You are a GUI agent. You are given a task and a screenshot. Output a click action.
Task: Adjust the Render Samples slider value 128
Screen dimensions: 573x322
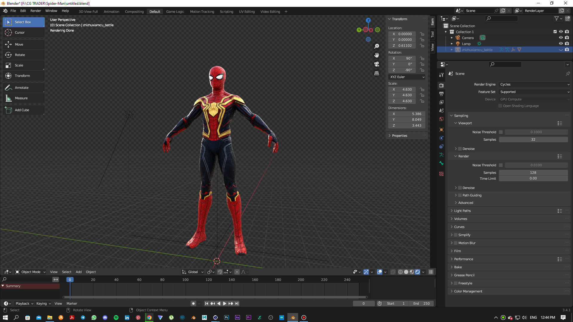(533, 173)
